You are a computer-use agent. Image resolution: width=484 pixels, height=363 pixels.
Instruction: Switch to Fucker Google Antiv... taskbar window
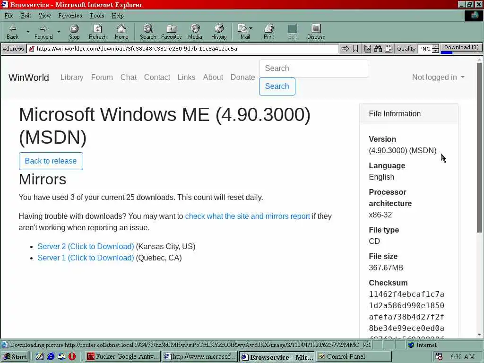click(122, 356)
